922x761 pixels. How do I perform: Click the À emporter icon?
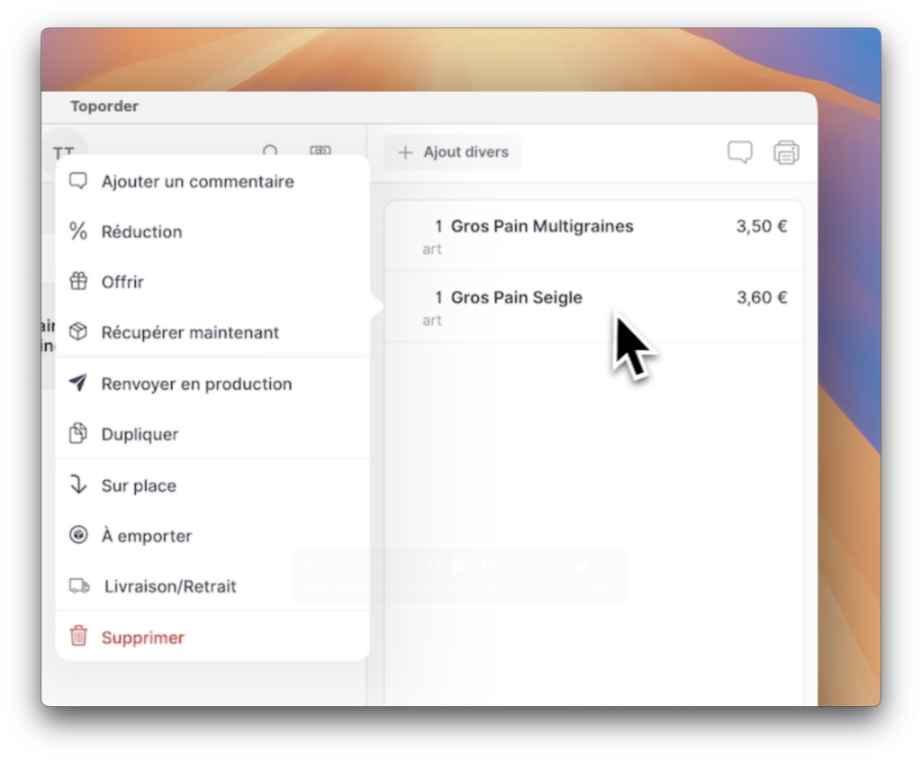point(78,536)
